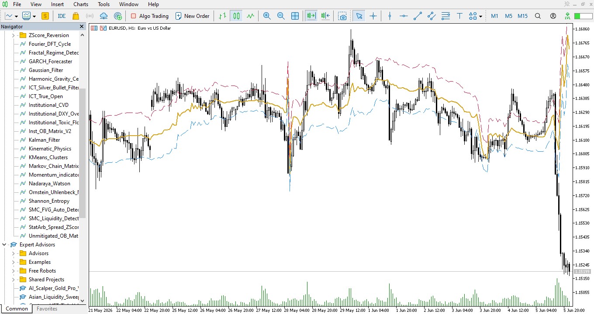This screenshot has width=594, height=314.
Task: Take a chart screenshot
Action: point(343,16)
